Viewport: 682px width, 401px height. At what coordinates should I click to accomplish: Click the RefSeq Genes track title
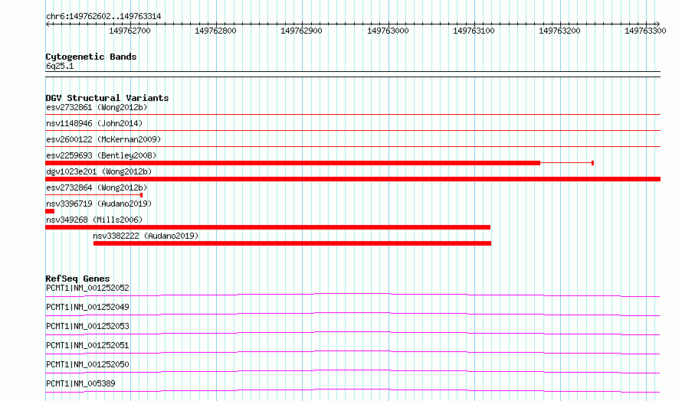tap(78, 279)
